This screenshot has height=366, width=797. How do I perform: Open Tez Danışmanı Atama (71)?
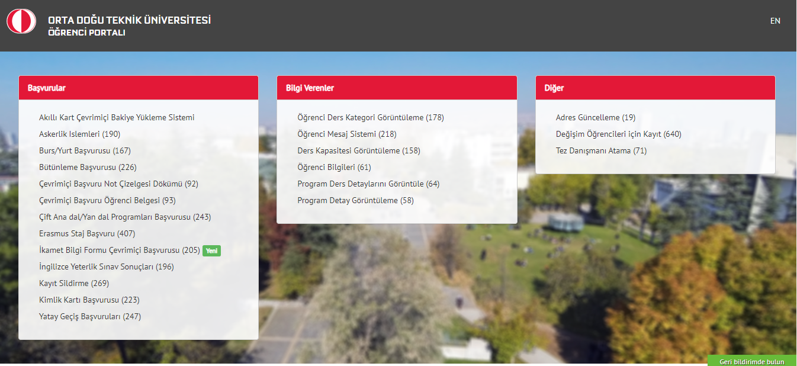click(x=602, y=151)
